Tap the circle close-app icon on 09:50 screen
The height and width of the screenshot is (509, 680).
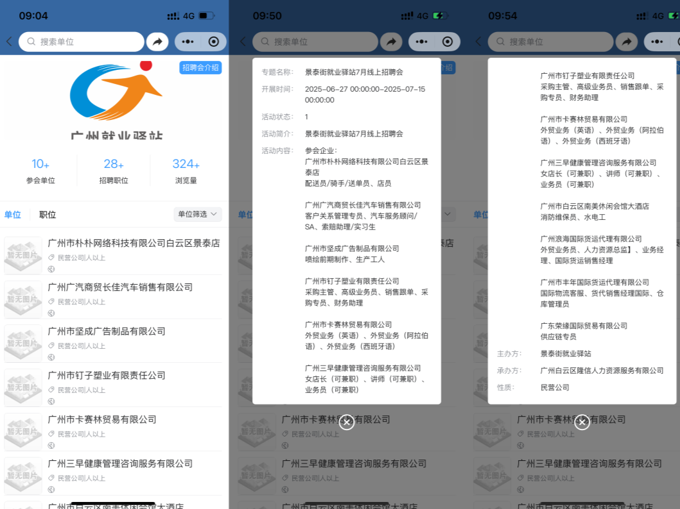447,42
